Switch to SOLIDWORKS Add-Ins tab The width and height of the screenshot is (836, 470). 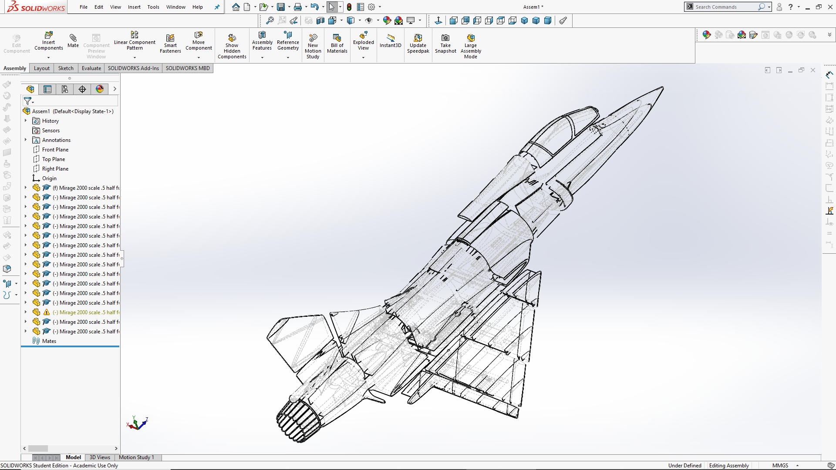pyautogui.click(x=133, y=68)
